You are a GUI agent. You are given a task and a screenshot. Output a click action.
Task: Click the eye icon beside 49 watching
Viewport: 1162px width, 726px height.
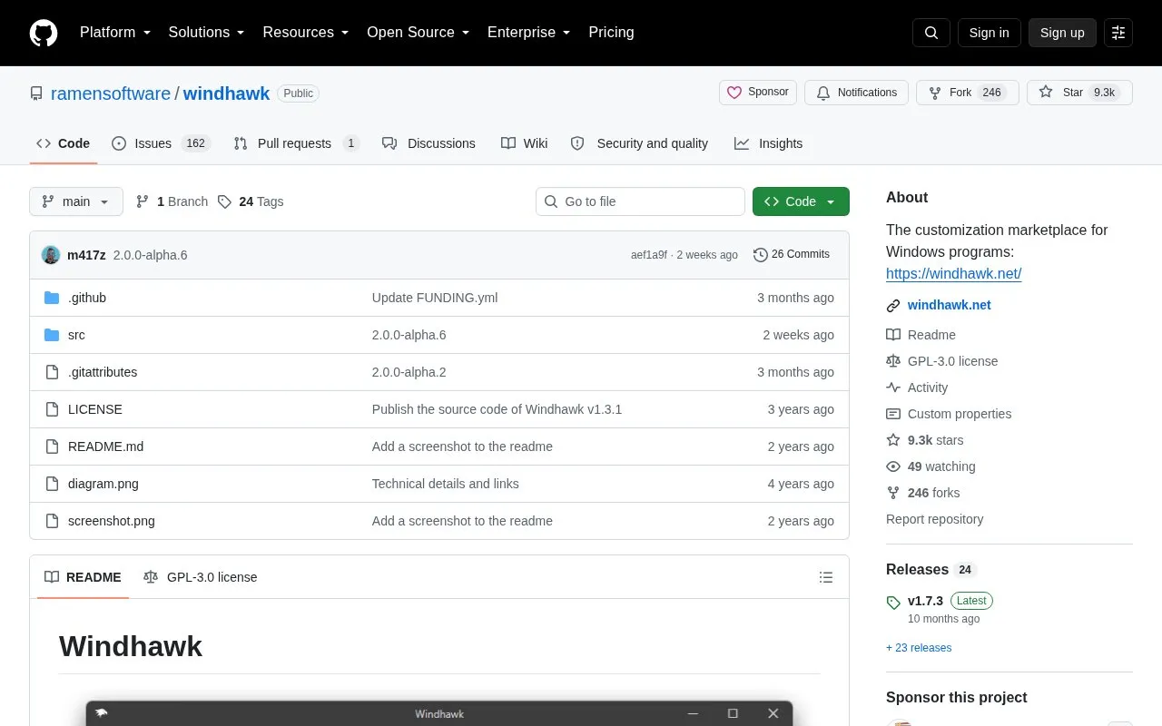pyautogui.click(x=893, y=466)
